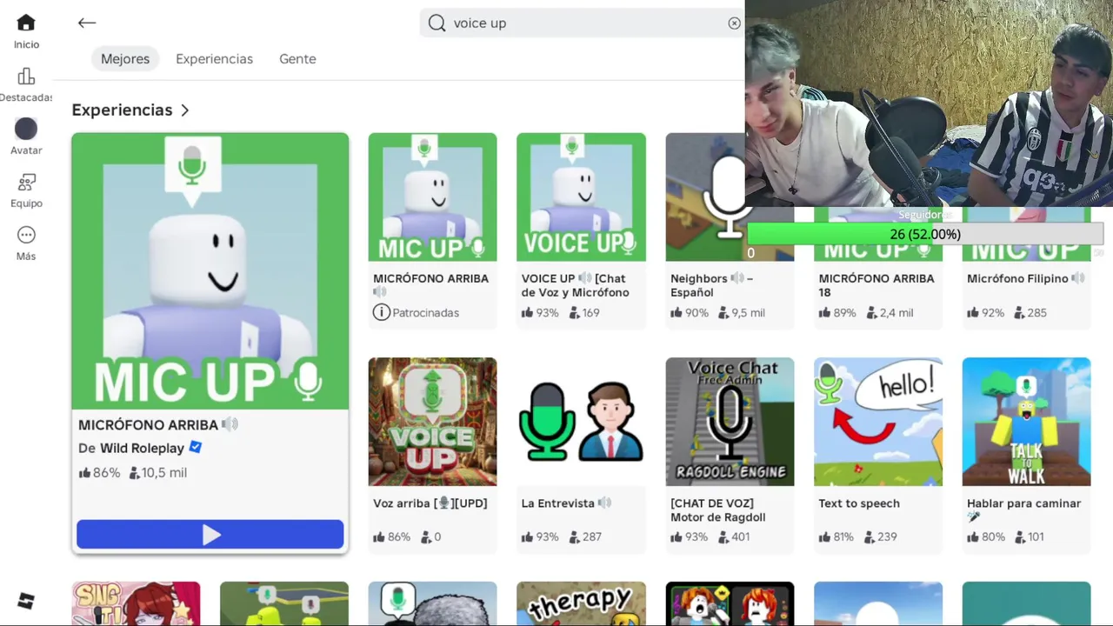Image resolution: width=1113 pixels, height=626 pixels.
Task: Switch to the Experiencias tab
Action: tap(214, 59)
